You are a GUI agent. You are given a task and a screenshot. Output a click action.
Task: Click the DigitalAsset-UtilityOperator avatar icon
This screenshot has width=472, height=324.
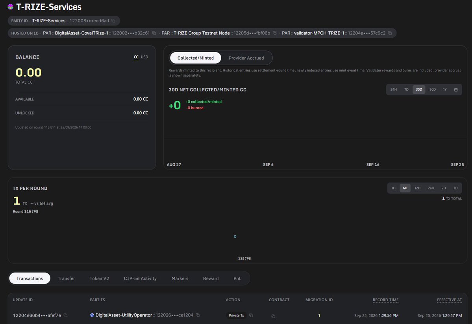[92, 315]
